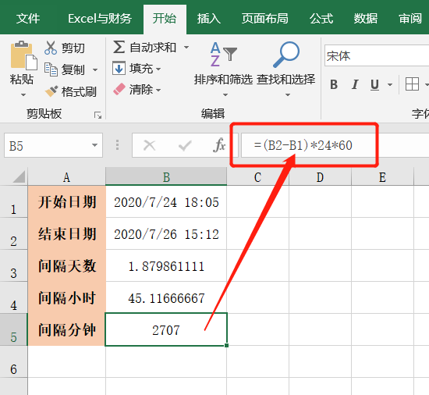This screenshot has height=395, width=429.
Task: Select the 间隔分钟 cell
Action: [x=66, y=329]
